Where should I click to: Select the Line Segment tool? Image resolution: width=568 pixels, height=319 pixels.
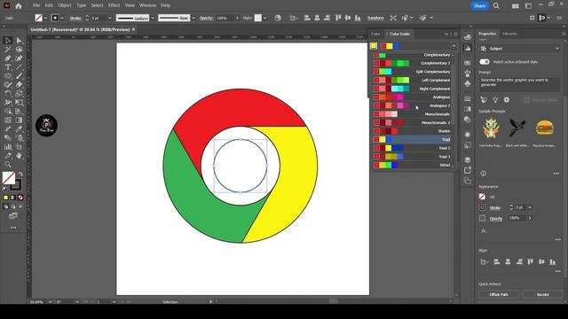click(19, 67)
